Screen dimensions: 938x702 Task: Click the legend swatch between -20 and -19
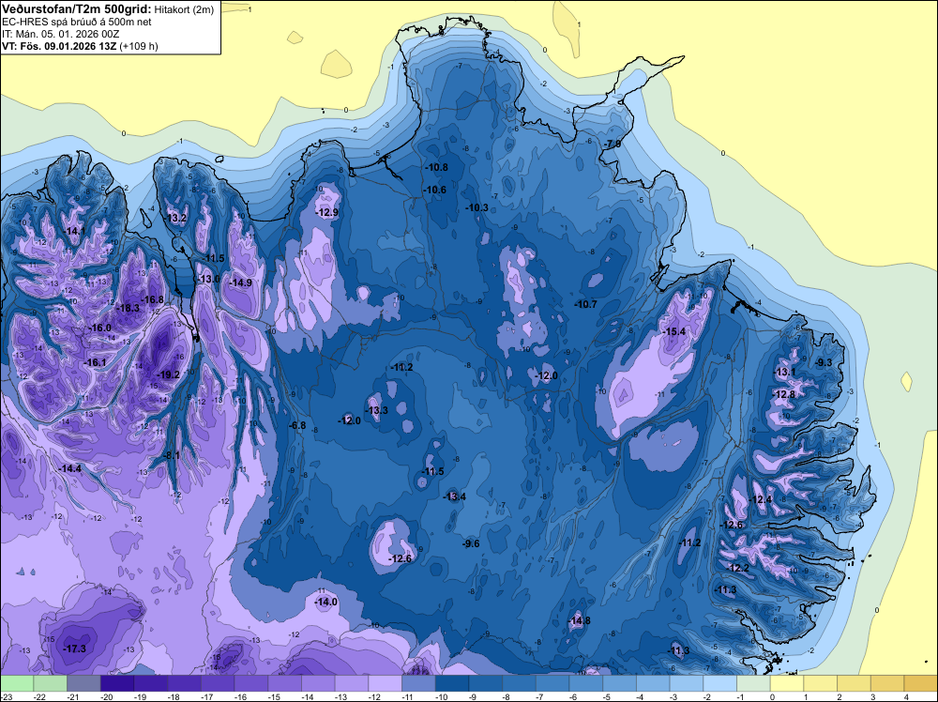117,683
